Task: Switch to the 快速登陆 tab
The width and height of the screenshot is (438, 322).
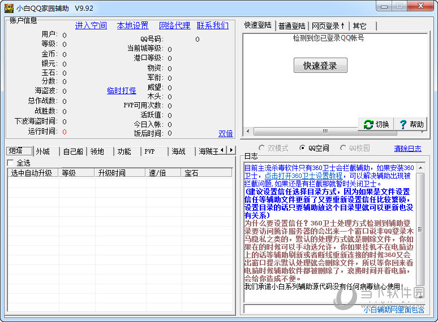Action: click(x=258, y=25)
